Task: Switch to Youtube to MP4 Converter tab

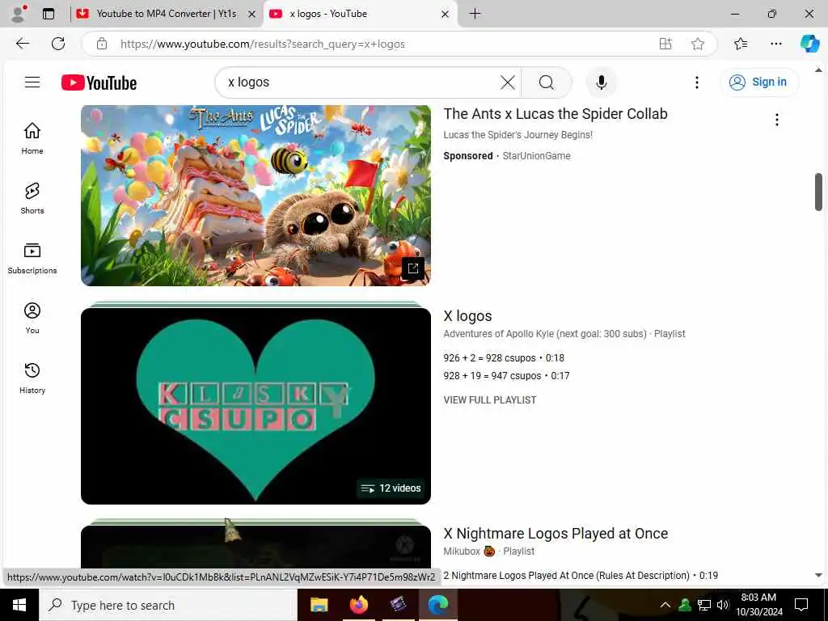Action: coord(165,14)
